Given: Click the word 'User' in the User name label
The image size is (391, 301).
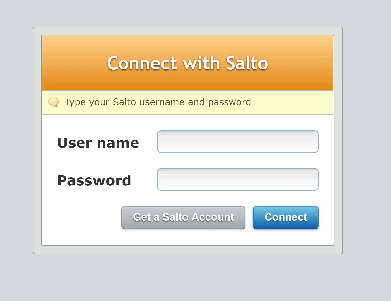Looking at the screenshot, I should (x=75, y=143).
